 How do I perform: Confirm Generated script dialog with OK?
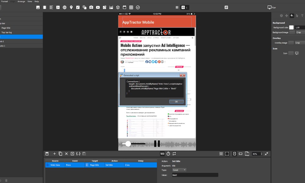click(176, 102)
